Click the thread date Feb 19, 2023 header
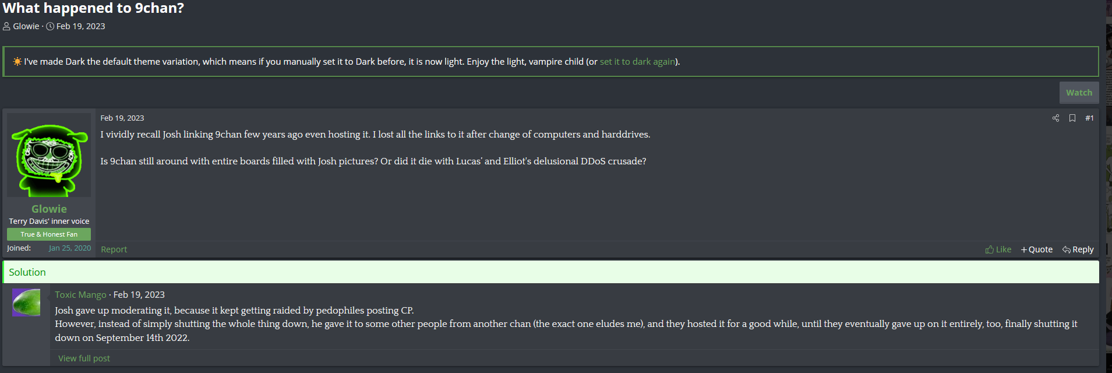The height and width of the screenshot is (373, 1112). (x=80, y=26)
